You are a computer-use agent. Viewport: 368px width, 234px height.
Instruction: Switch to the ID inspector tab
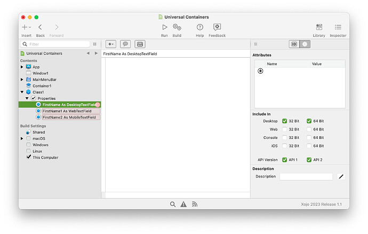point(294,44)
